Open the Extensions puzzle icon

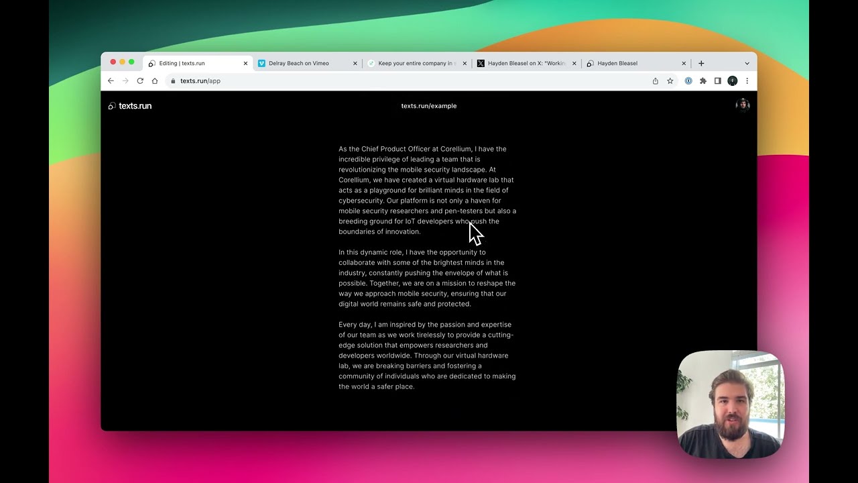coord(703,81)
